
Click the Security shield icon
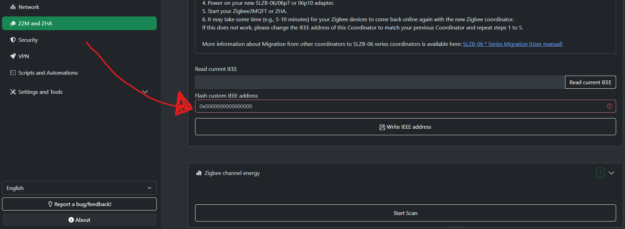point(13,40)
